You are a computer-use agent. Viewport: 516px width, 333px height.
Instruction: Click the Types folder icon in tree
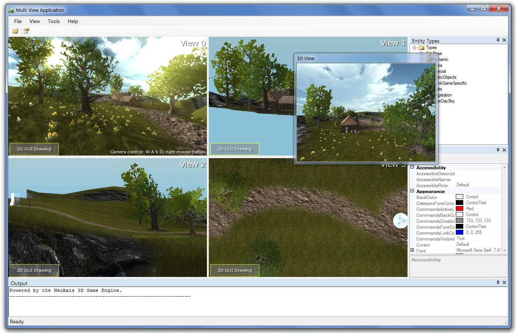point(421,48)
